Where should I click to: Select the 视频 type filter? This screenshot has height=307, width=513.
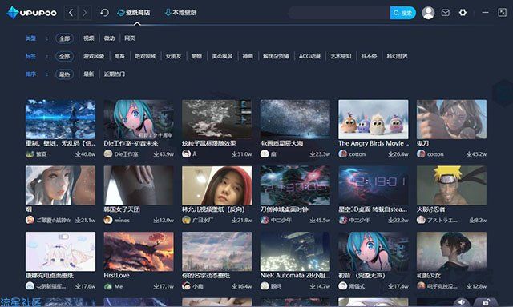(88, 38)
